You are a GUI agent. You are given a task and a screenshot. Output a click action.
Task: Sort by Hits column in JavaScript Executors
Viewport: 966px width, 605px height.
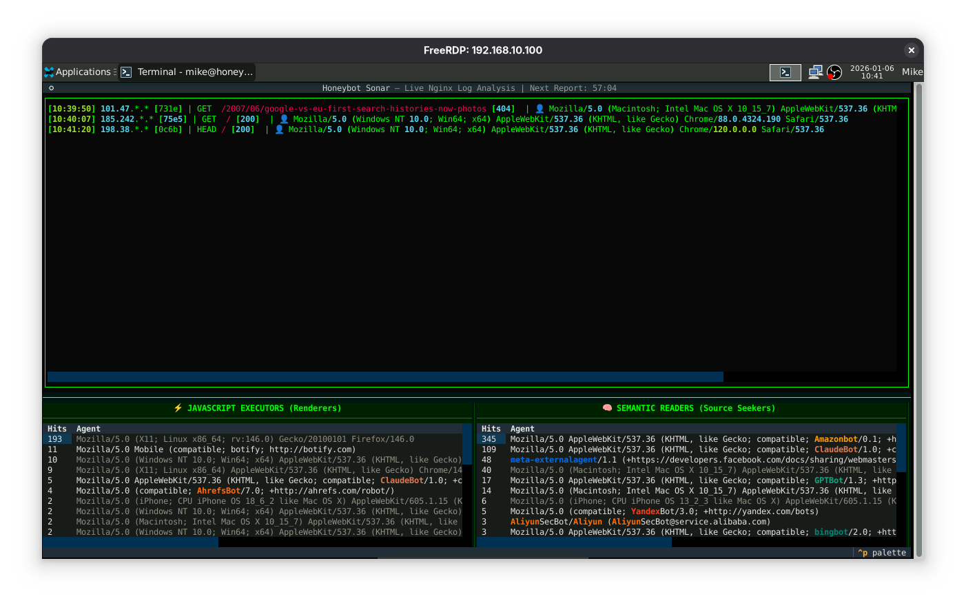click(57, 429)
